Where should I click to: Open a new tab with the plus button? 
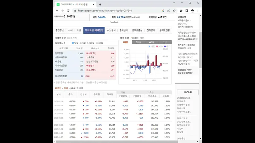100,5
